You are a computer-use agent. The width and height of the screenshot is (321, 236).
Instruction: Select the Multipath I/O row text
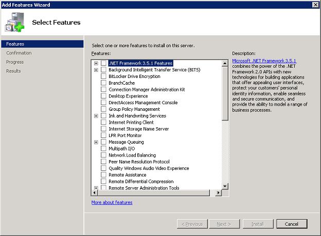[x=122, y=148]
